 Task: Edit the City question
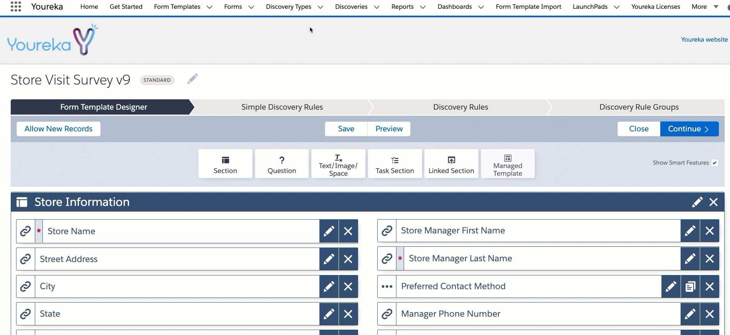pyautogui.click(x=329, y=286)
